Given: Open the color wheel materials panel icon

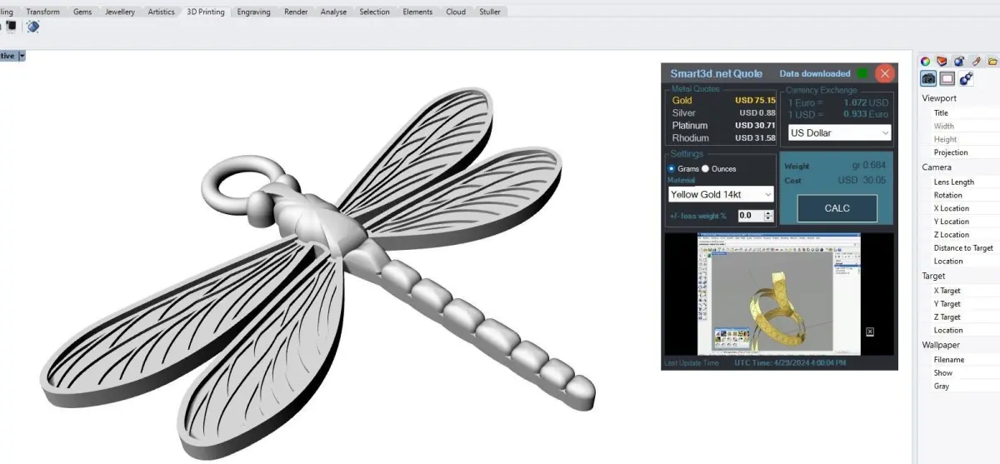Looking at the screenshot, I should 925,61.
